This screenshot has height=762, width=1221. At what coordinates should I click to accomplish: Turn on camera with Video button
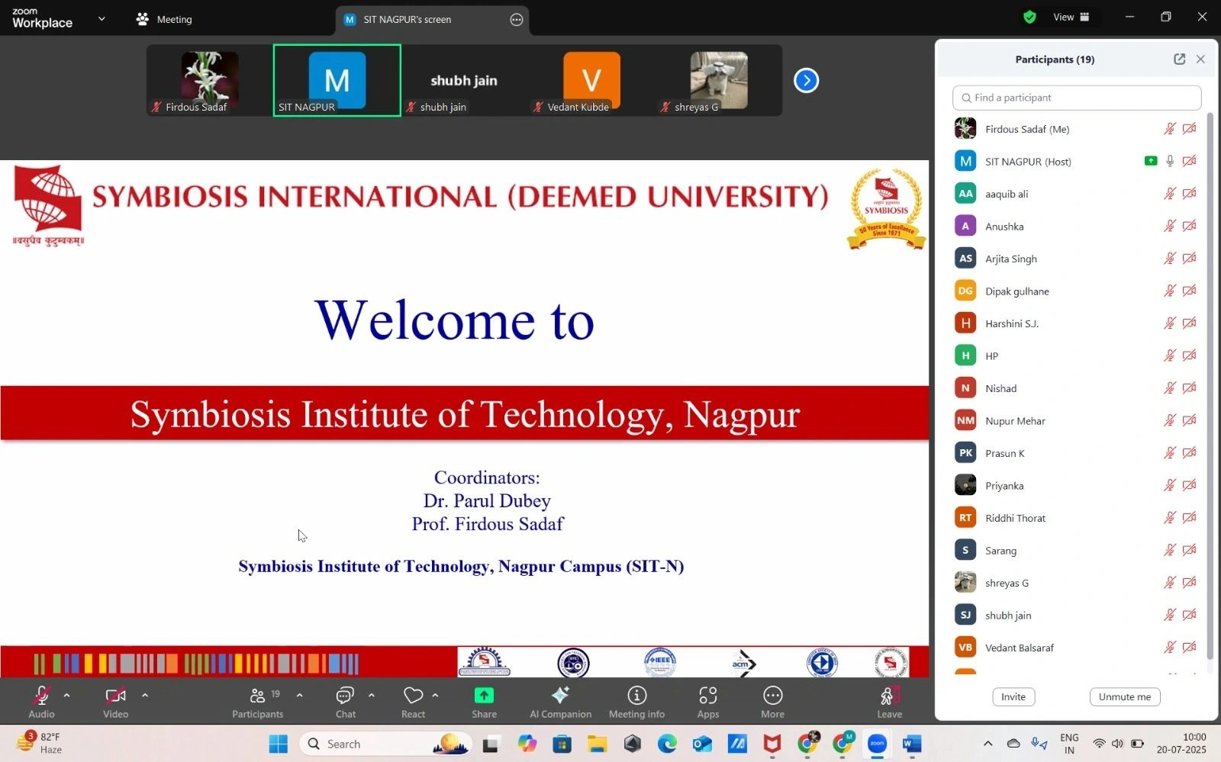(115, 701)
